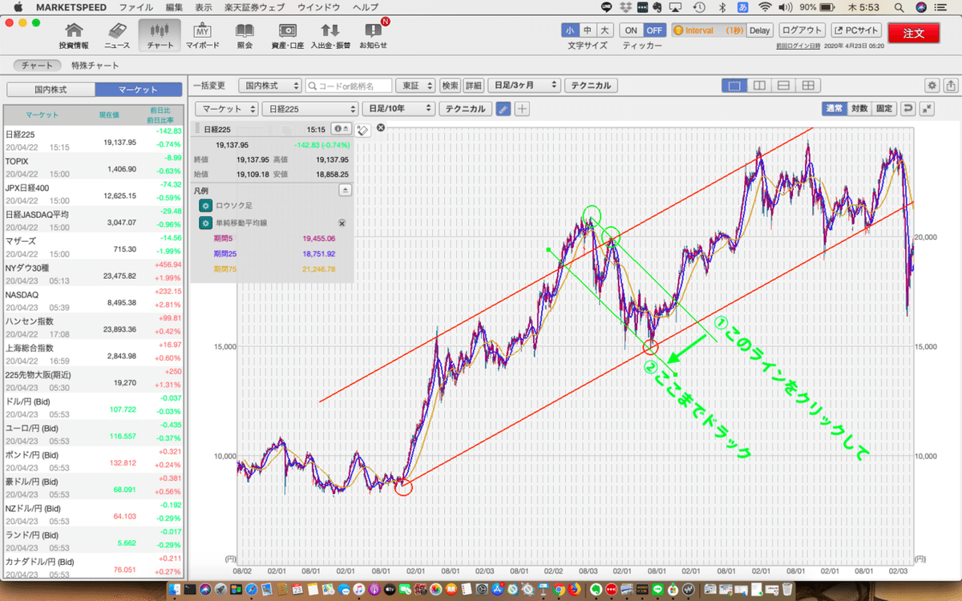Viewport: 962px width, 601px height.
Task: Open 単純移動平均線 settings gear
Action: [x=205, y=224]
